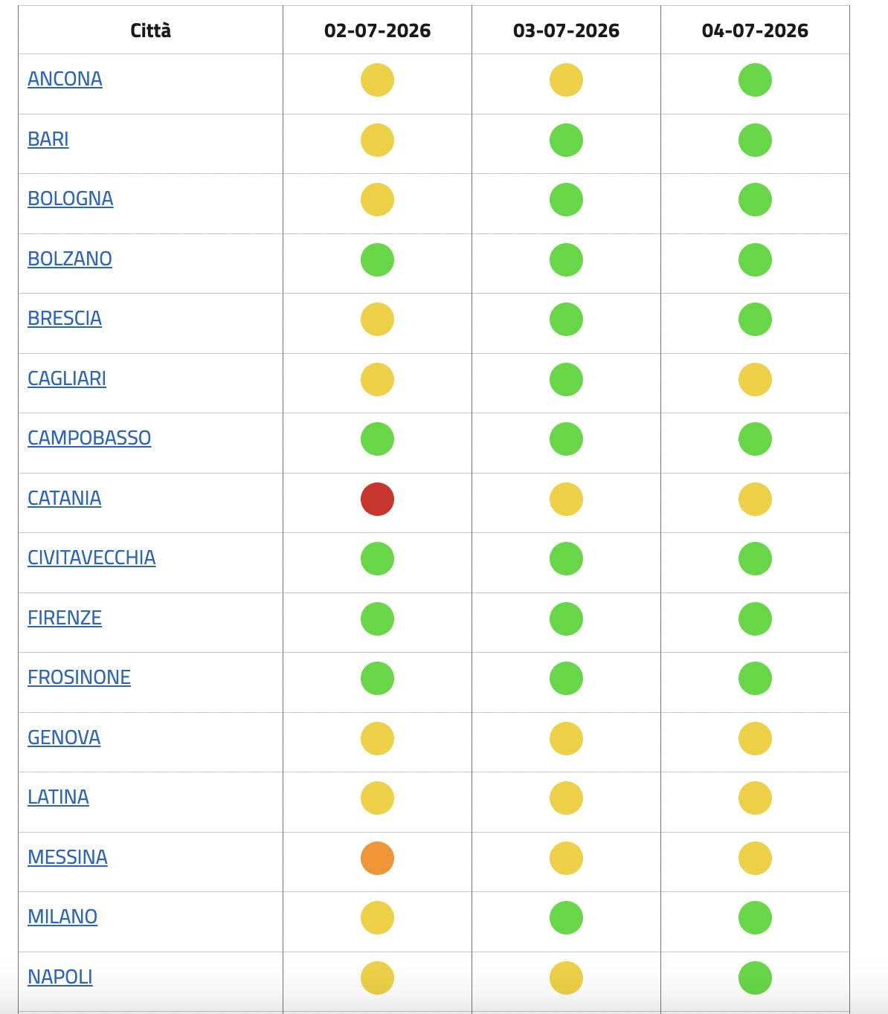Click Messina's orange alert dot for 02-07-2026
Image resolution: width=888 pixels, height=1014 pixels.
[x=377, y=858]
